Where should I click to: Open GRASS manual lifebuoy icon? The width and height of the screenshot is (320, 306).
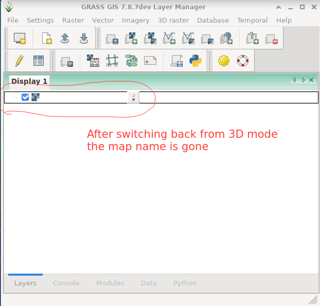click(243, 61)
